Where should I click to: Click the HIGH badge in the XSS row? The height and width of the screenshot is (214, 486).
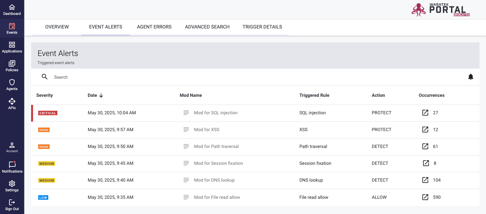[44, 130]
